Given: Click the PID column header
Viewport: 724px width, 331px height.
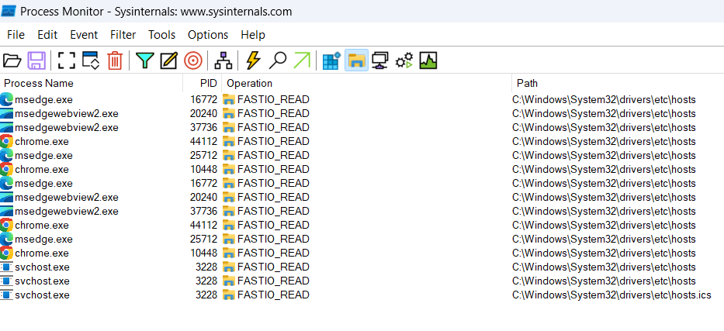Looking at the screenshot, I should click(x=203, y=84).
